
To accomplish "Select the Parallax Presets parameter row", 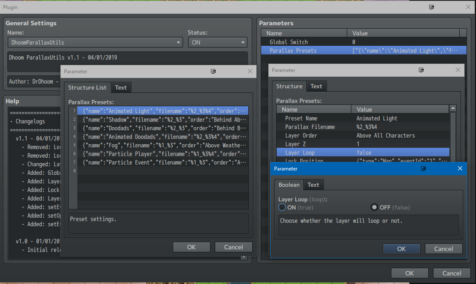I will pos(364,51).
